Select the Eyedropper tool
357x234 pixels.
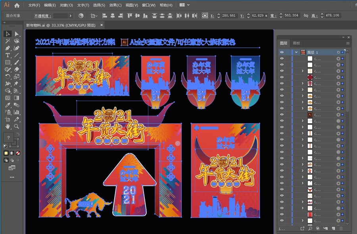coord(8,105)
